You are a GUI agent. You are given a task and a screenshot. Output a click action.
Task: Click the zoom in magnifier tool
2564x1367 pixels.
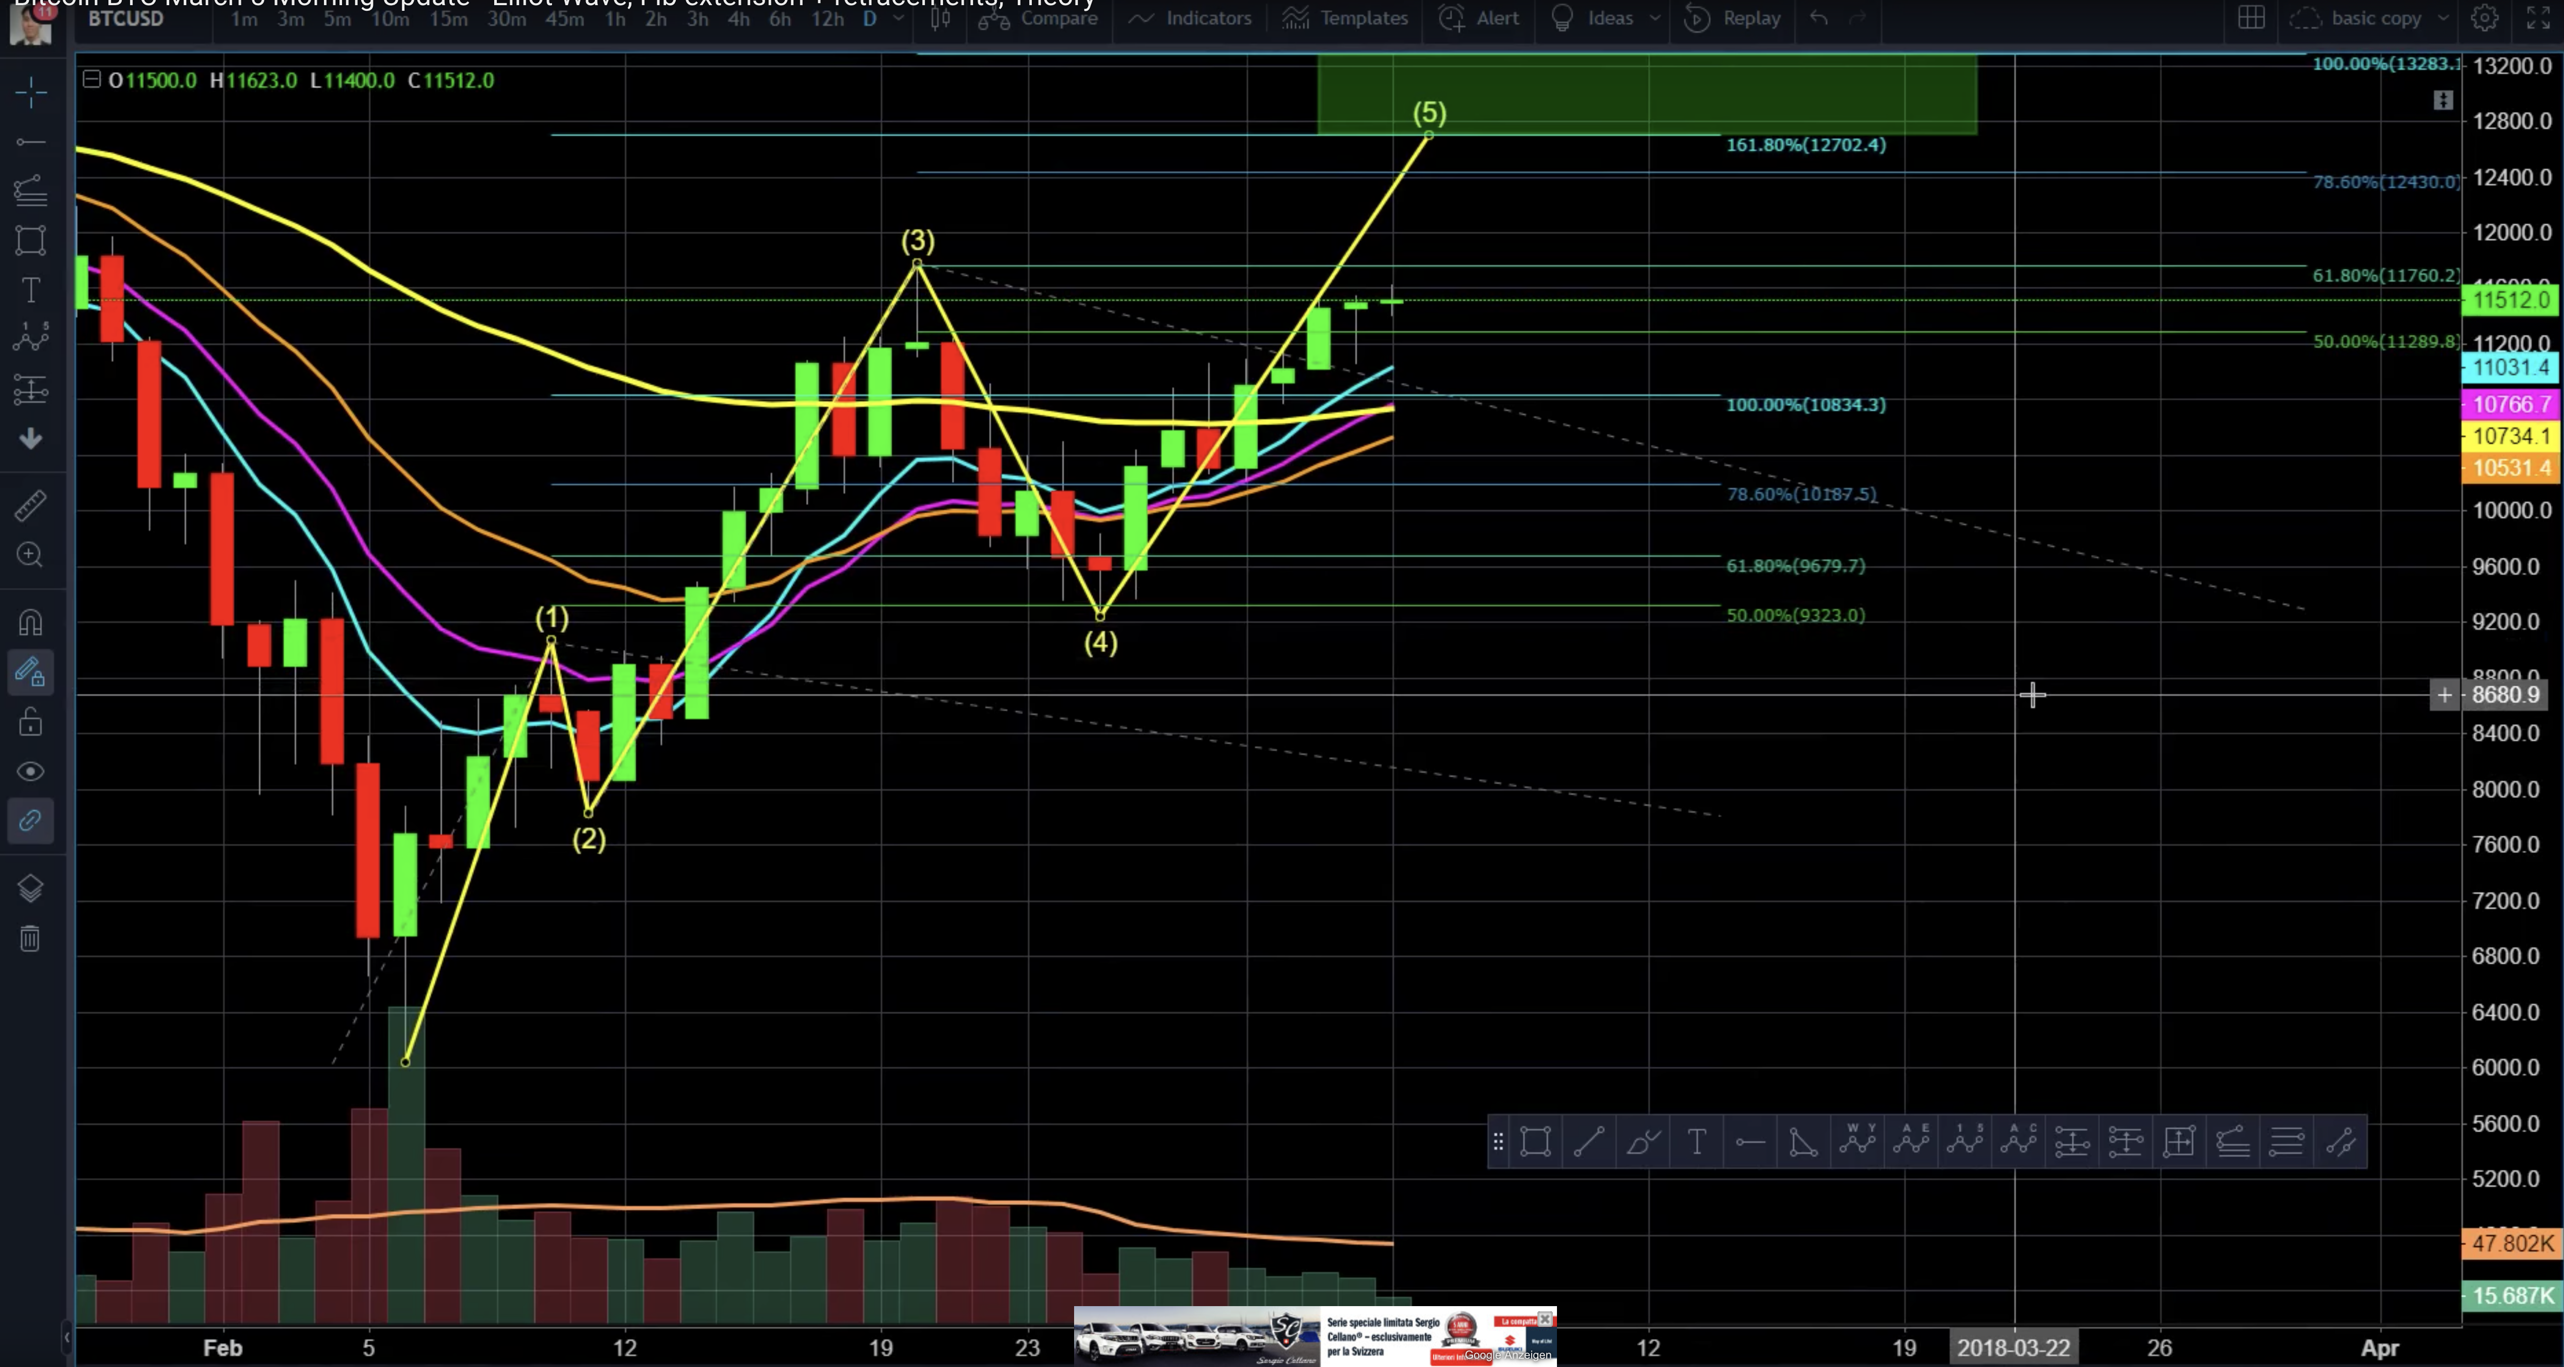click(31, 554)
